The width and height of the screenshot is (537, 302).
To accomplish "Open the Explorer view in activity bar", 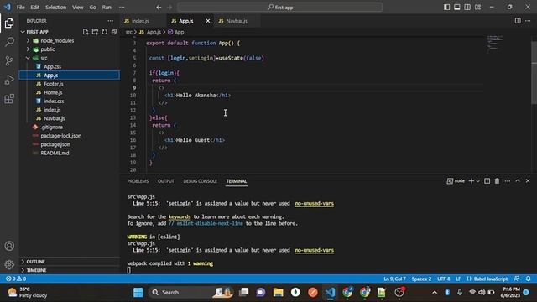I will tap(9, 23).
